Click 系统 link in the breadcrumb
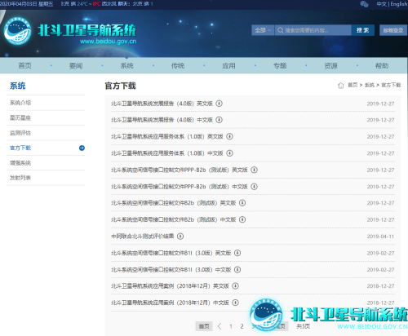 pyautogui.click(x=370, y=85)
